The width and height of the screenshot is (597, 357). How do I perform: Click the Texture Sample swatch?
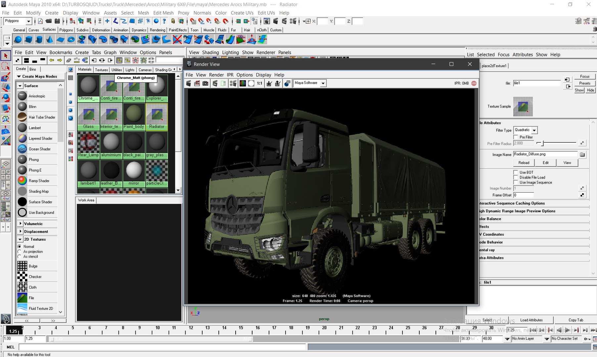point(523,106)
